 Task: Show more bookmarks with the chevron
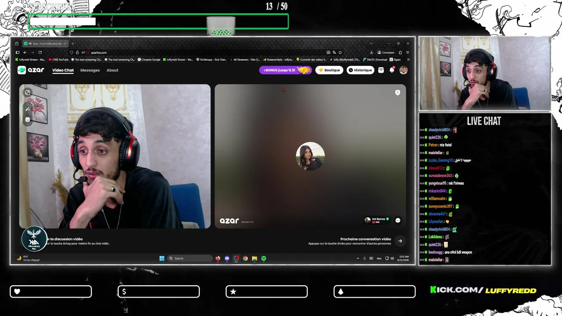408,59
